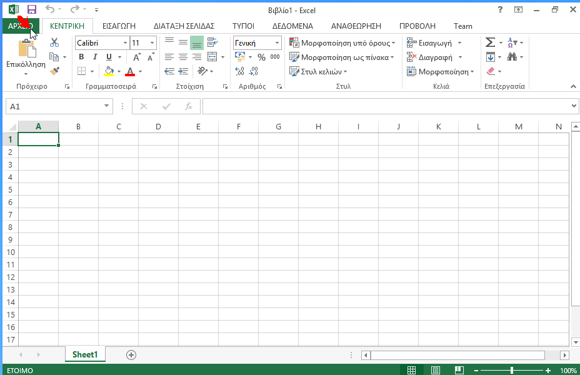Switch to Page Layout view in status bar
Screen dimensions: 580x375
pyautogui.click(x=436, y=370)
